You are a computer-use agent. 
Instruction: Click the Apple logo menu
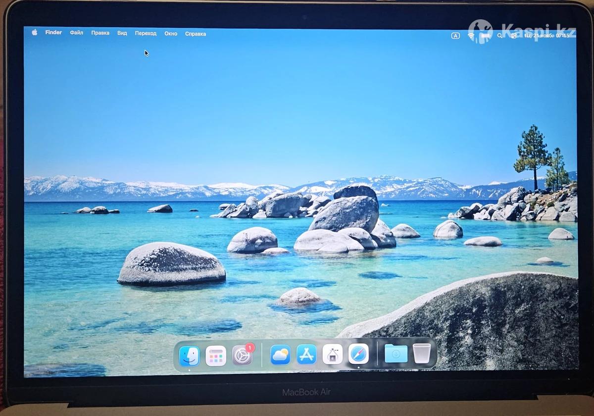(x=35, y=33)
